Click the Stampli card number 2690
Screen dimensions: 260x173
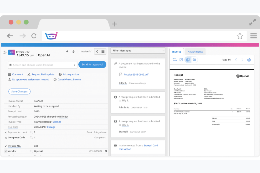[37, 111]
